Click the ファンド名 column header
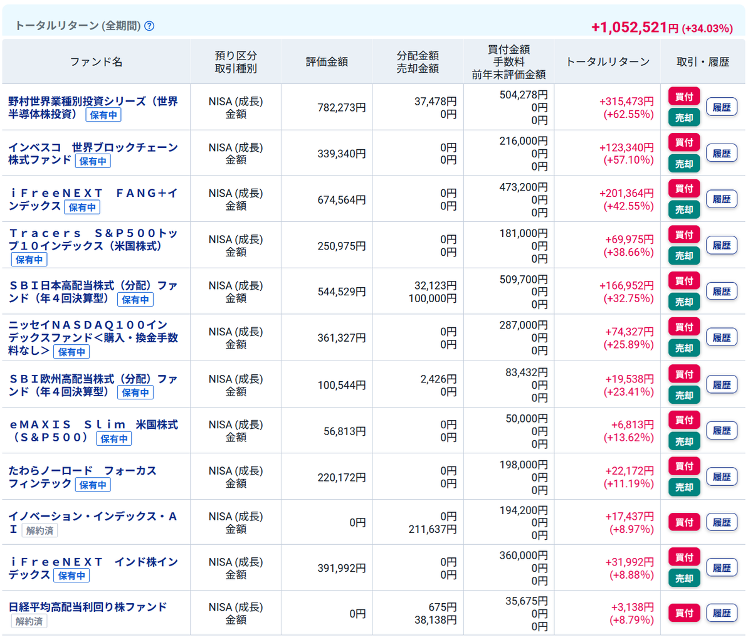 point(97,61)
